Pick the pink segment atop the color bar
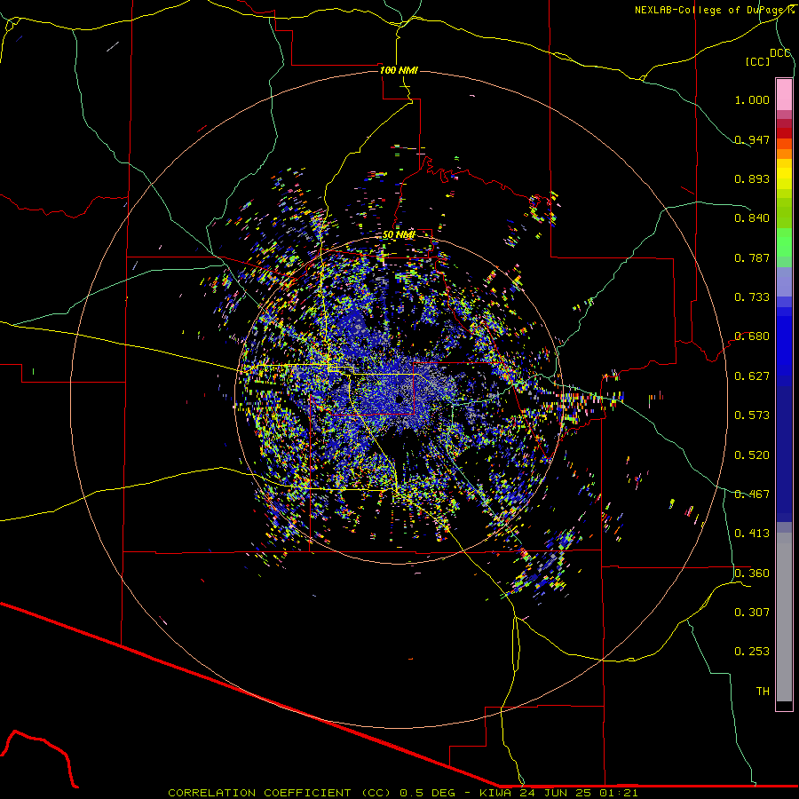The image size is (799, 799). [x=784, y=95]
